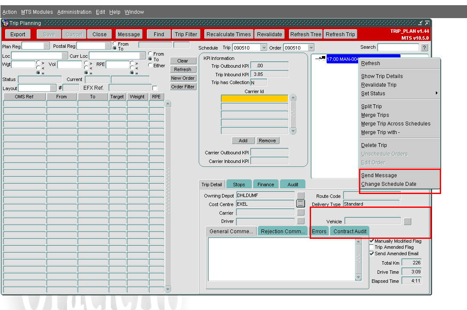
Task: Select the Vol equals radio button
Action: 86,72
